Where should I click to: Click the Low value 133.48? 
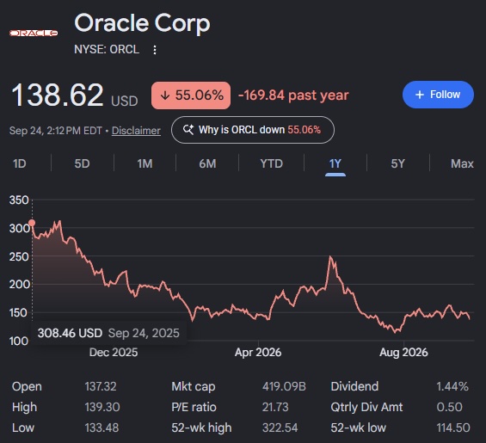point(102,428)
